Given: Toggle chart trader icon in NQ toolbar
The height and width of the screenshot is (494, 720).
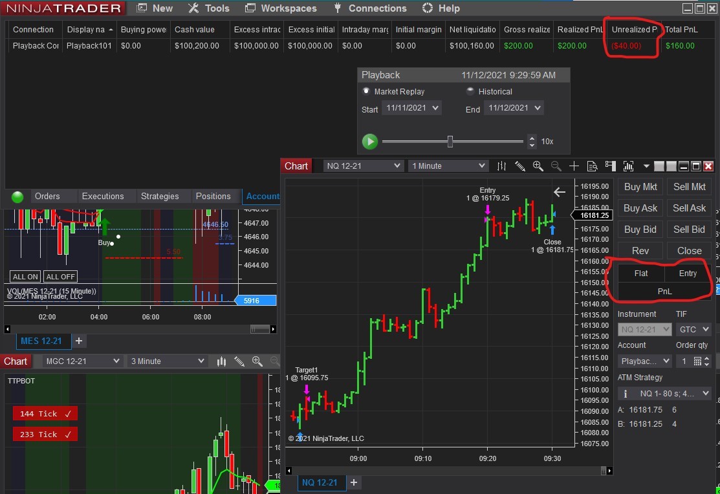Looking at the screenshot, I should [610, 166].
